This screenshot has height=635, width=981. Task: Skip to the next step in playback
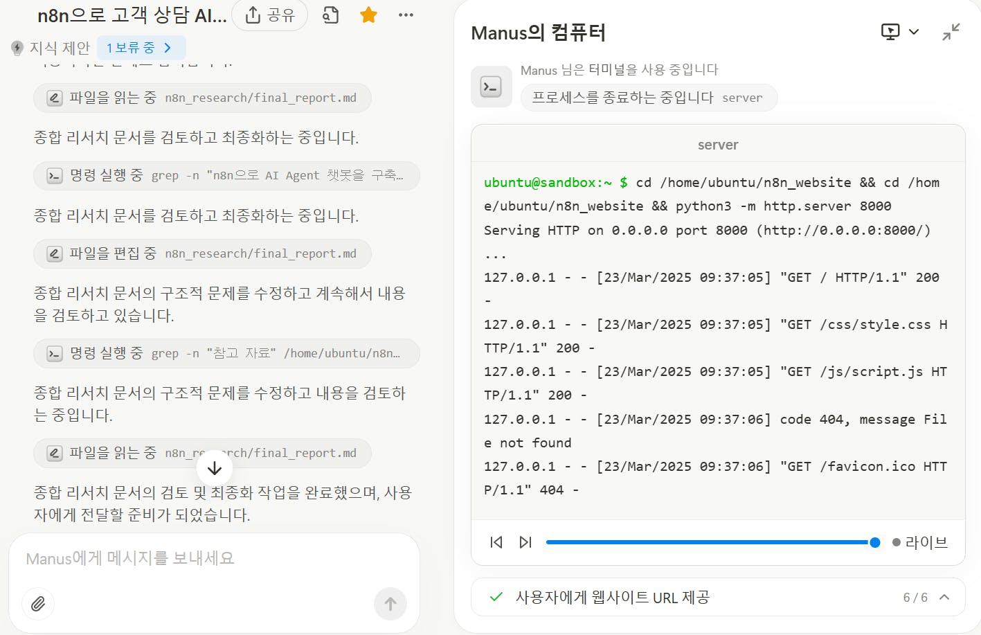(x=525, y=542)
